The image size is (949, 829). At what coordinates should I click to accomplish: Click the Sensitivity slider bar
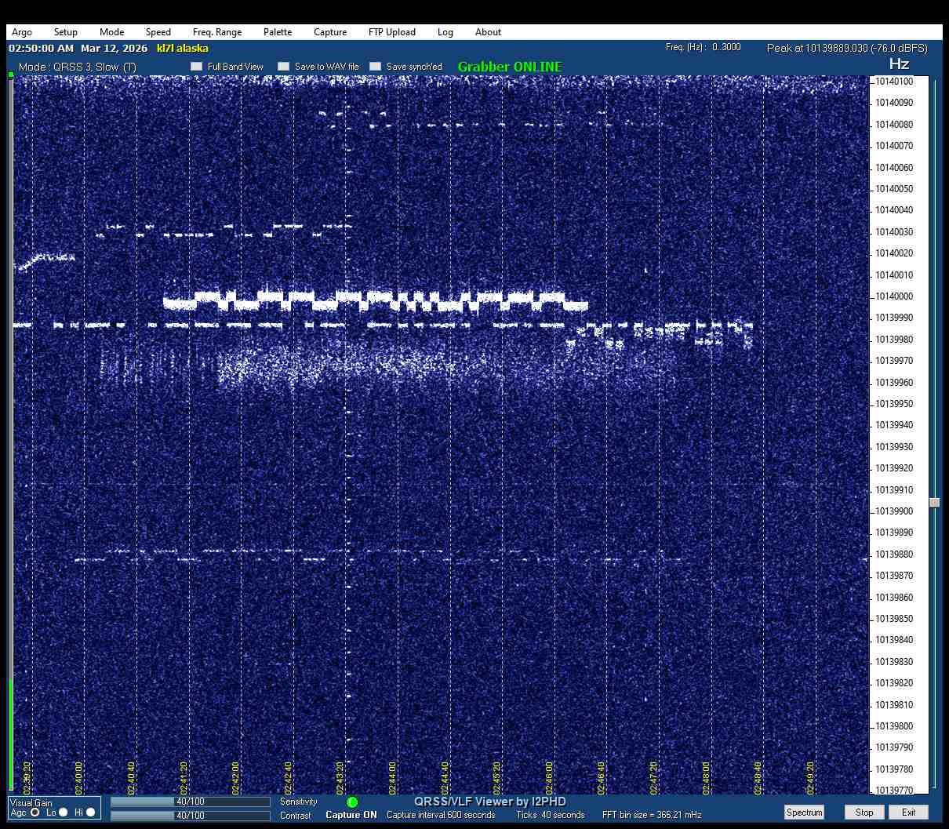pyautogui.click(x=190, y=802)
